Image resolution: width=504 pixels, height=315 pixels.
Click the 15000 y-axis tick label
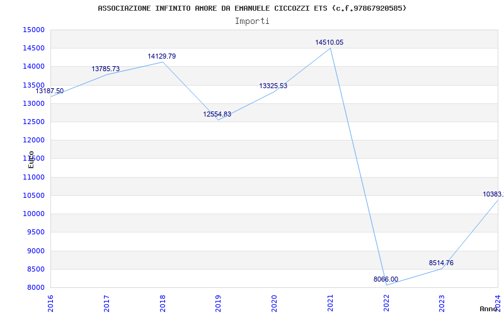pyautogui.click(x=33, y=30)
